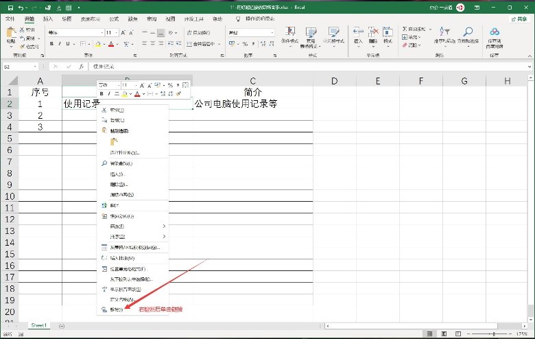Click the ribbon yellow fill color swatch
The image size is (535, 339).
pyautogui.click(x=98, y=44)
